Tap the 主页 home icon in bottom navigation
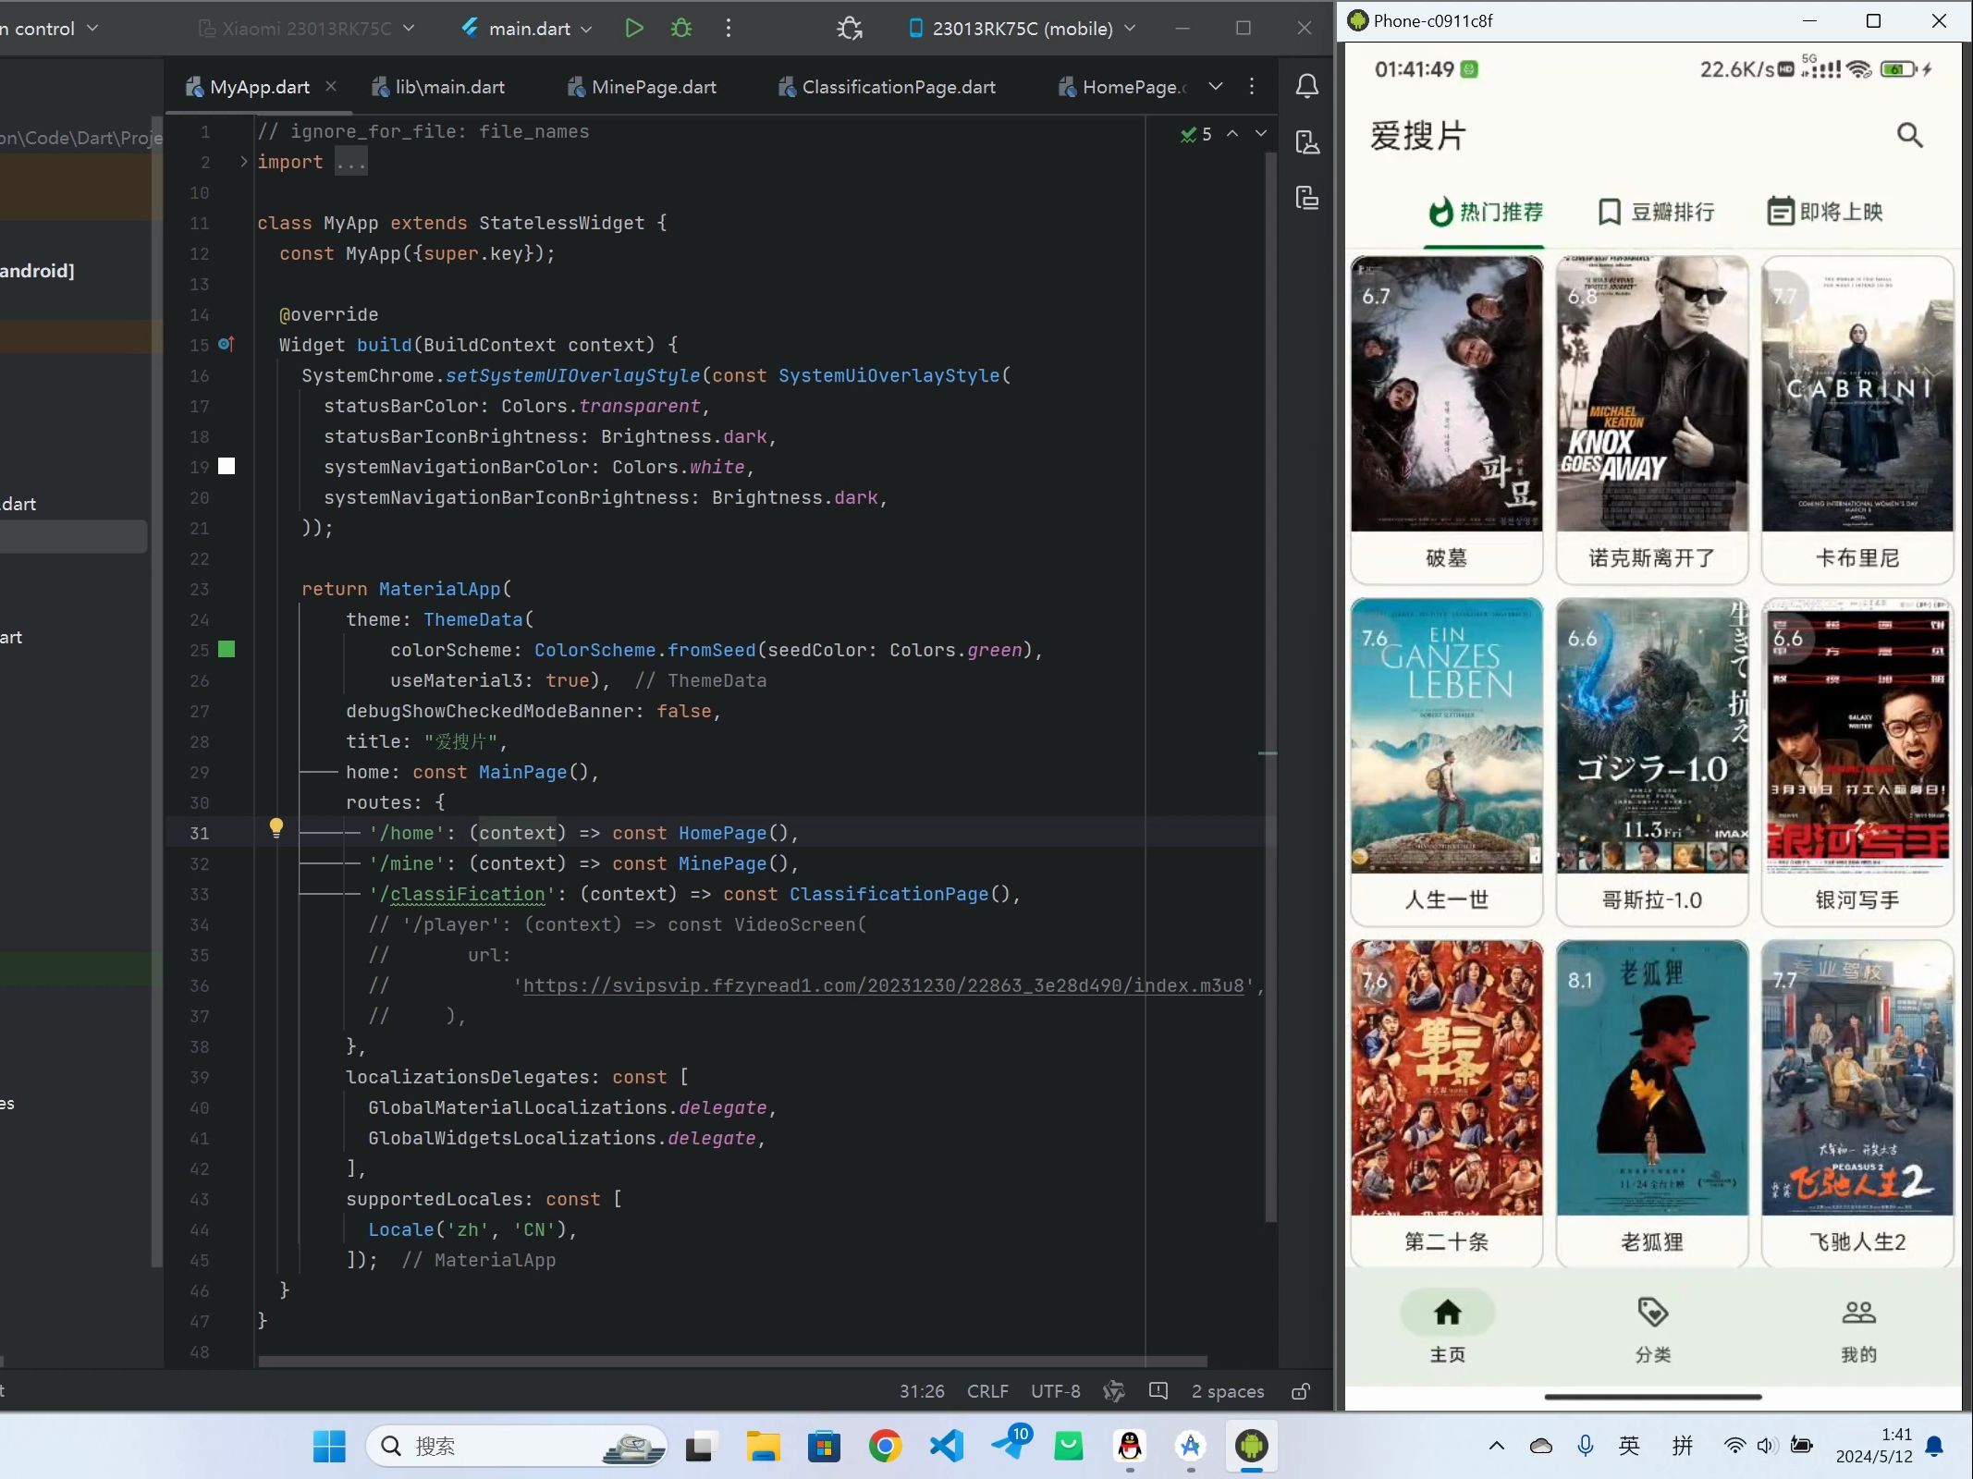Image resolution: width=1973 pixels, height=1479 pixels. point(1447,1314)
